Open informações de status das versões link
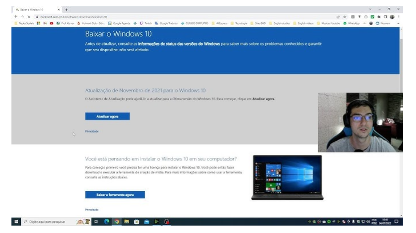The image size is (416, 233). tap(179, 44)
